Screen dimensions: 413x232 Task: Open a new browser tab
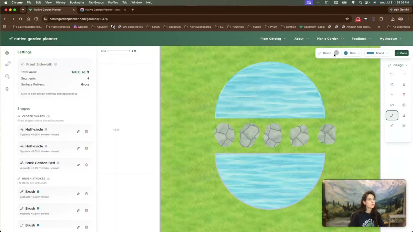[x=133, y=10]
